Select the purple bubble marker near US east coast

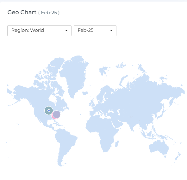[x=57, y=114]
